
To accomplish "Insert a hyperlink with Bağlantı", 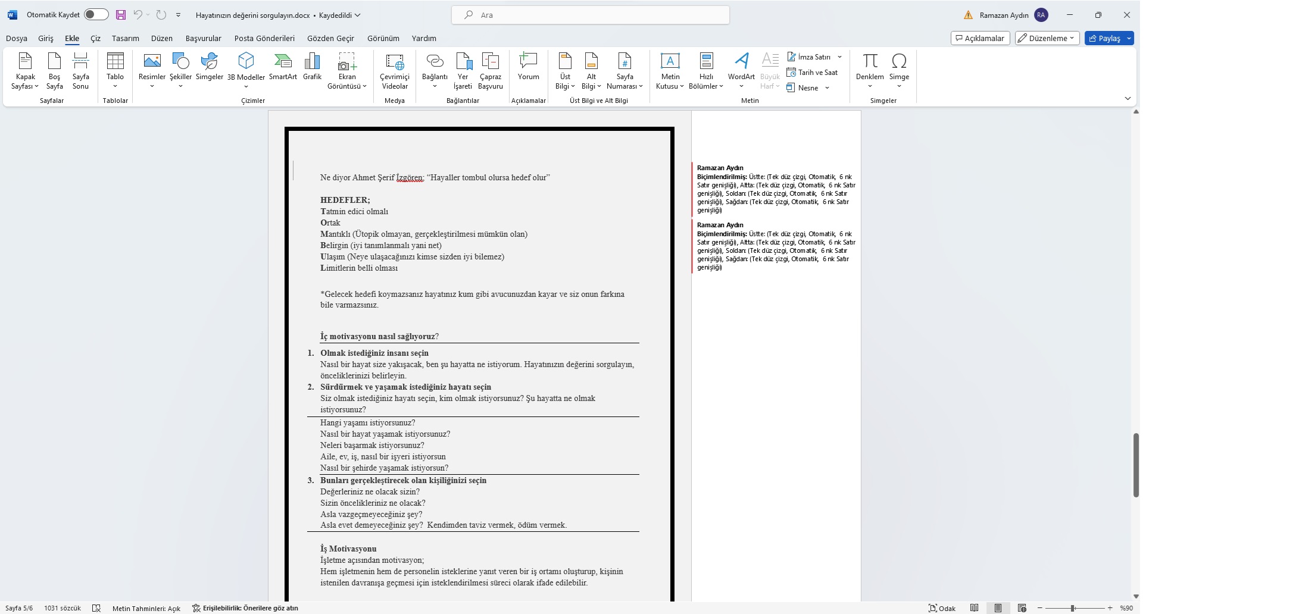I will [435, 71].
